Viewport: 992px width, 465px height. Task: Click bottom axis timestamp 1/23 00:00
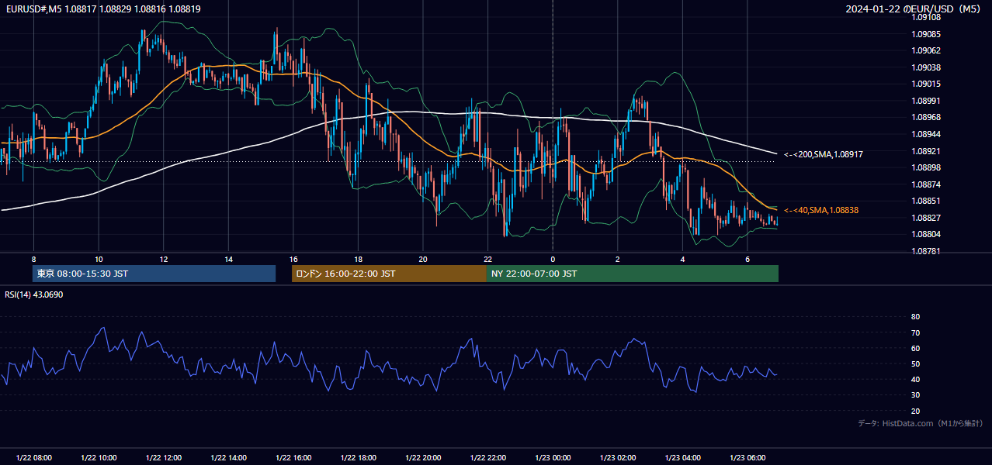[553, 458]
